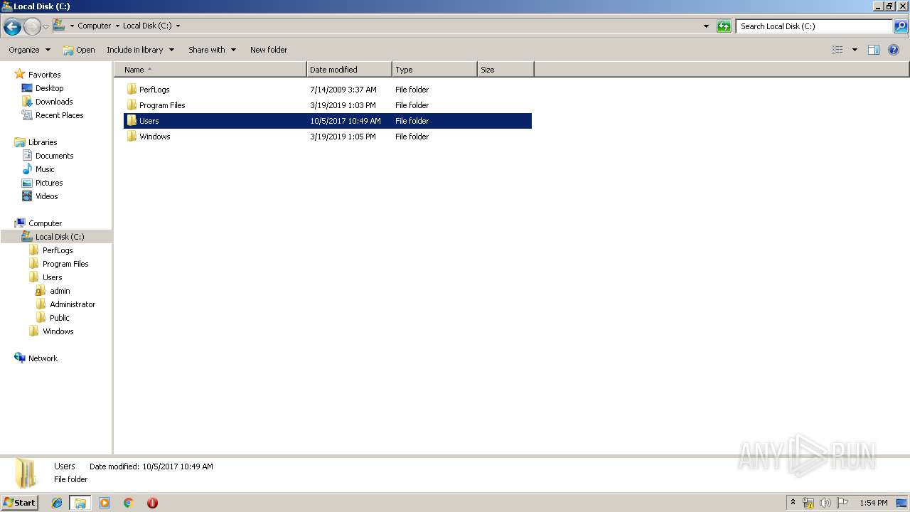The image size is (910, 512).
Task: Open the address bar history dropdown
Action: pyautogui.click(x=706, y=26)
